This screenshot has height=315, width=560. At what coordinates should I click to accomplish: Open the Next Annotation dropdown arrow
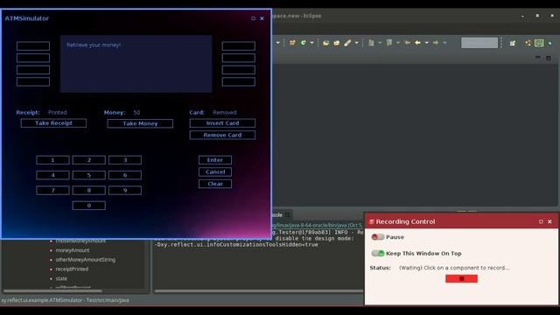pos(380,43)
